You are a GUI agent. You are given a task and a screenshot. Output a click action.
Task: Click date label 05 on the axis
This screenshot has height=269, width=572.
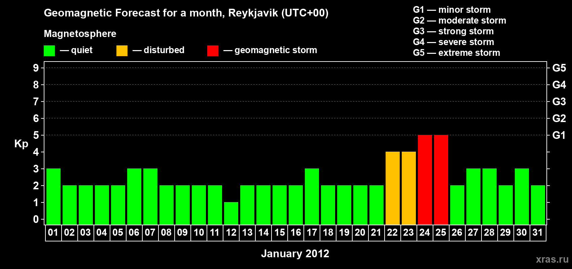(118, 232)
